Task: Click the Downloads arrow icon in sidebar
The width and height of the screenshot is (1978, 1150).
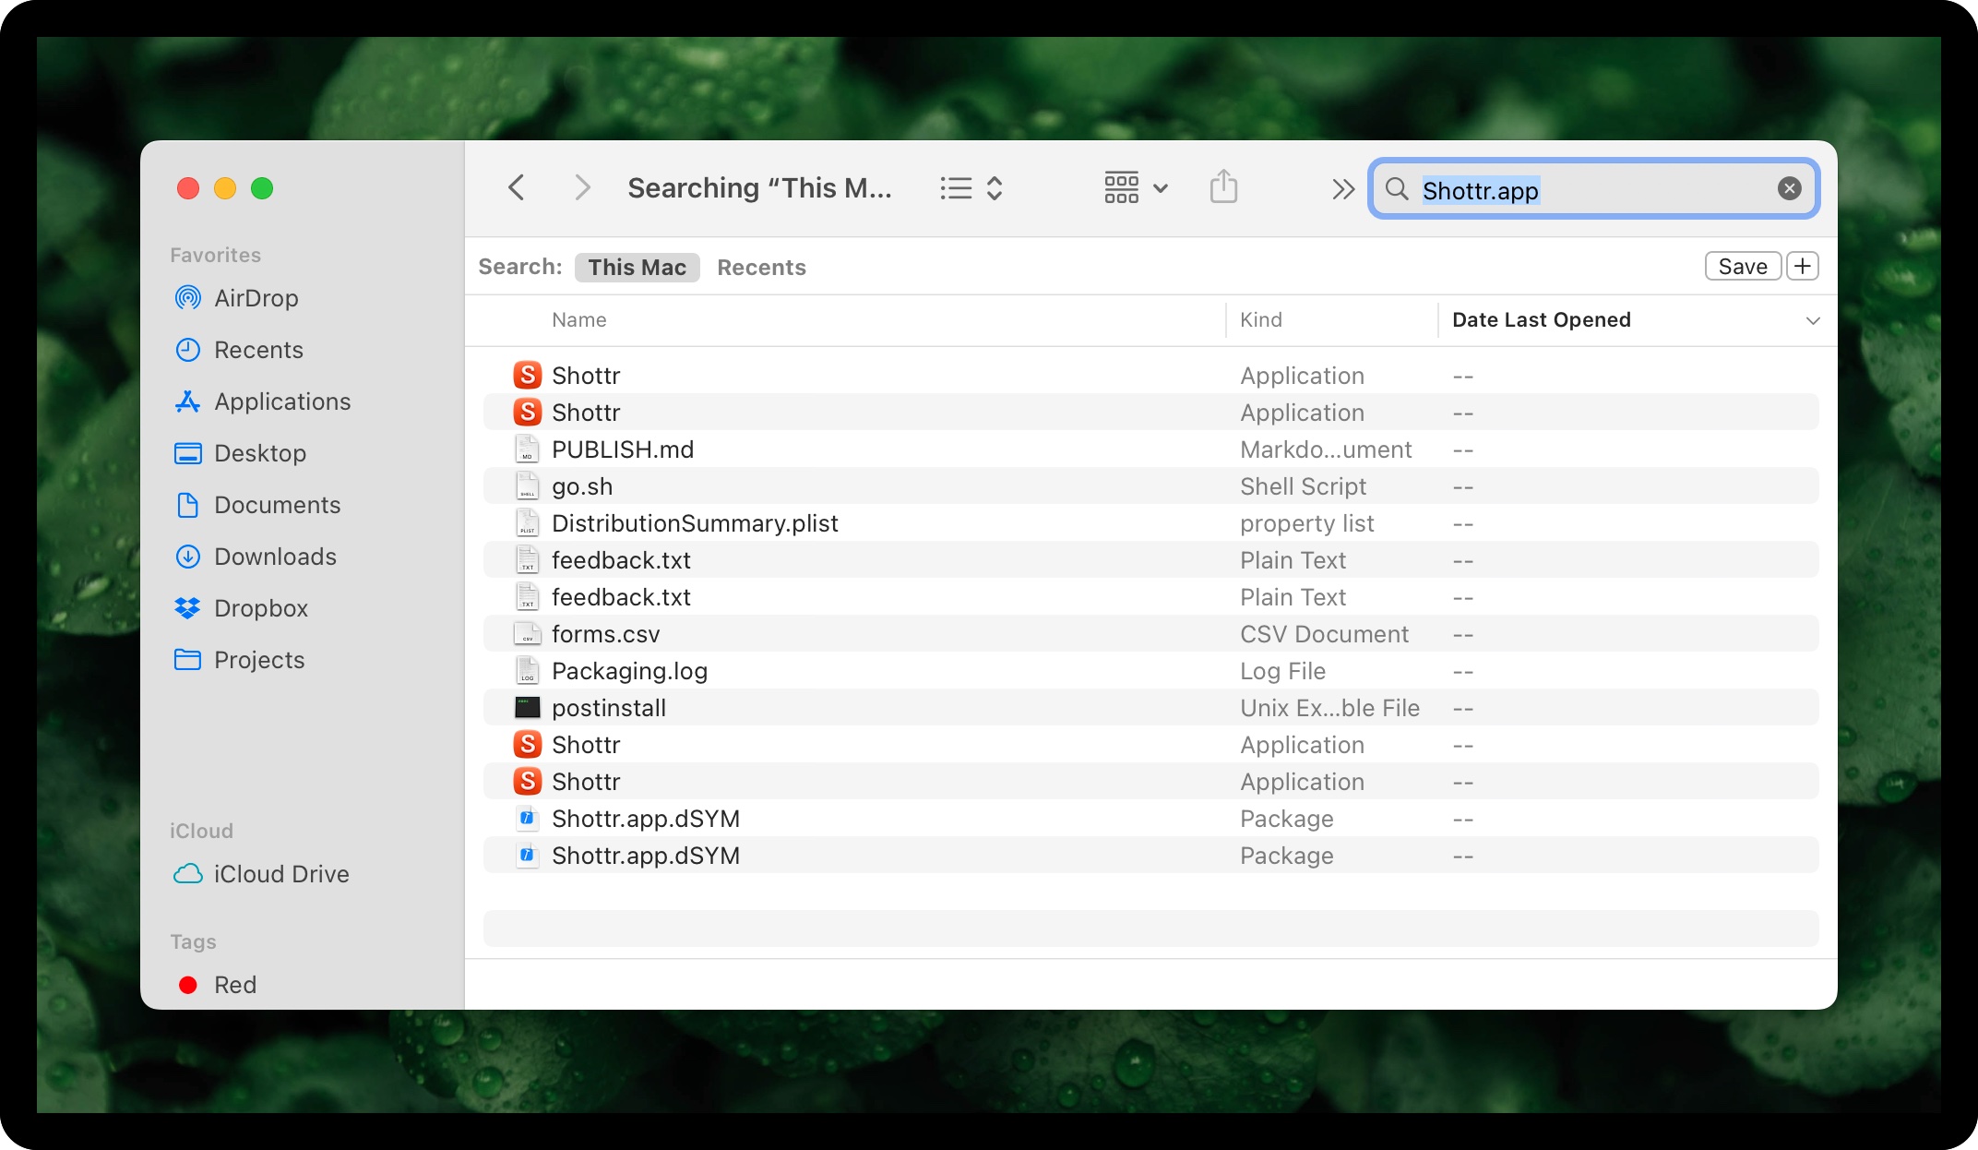Action: (188, 557)
